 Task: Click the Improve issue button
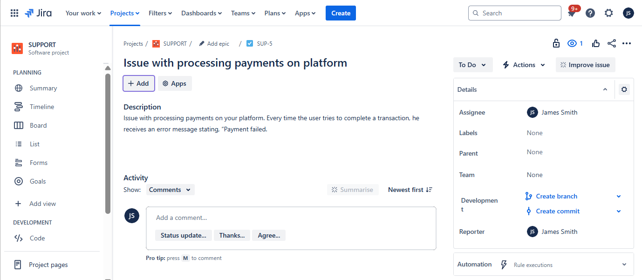pos(585,64)
